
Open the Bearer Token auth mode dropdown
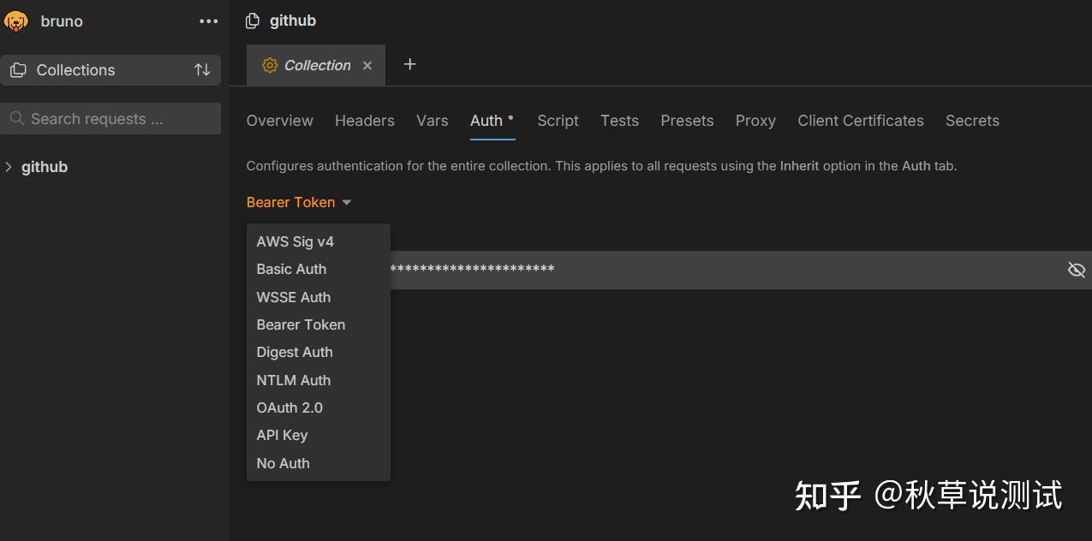(x=299, y=203)
